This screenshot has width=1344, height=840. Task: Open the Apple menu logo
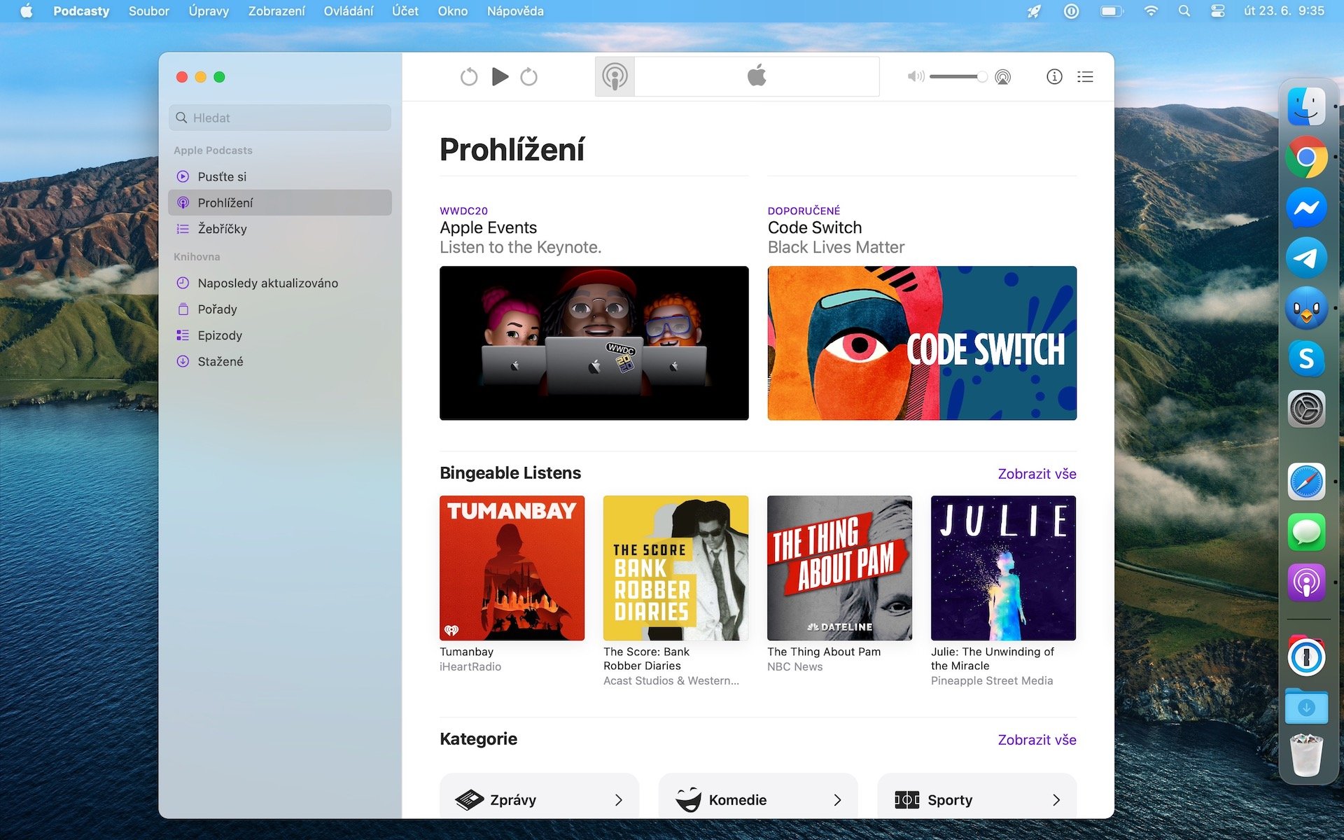point(27,11)
